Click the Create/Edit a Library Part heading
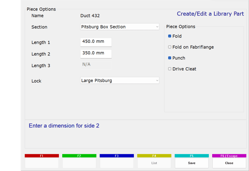The height and width of the screenshot is (171, 249). coord(210,14)
